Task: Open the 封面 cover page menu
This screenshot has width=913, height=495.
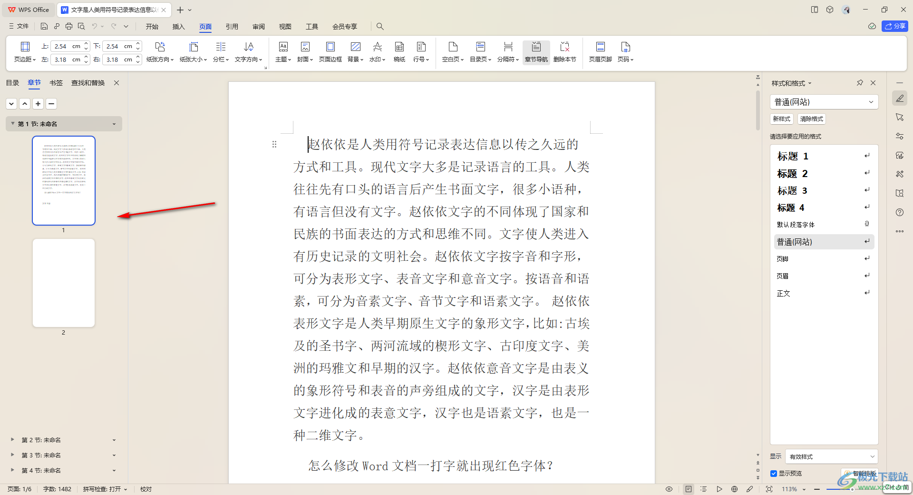Action: coord(305,52)
